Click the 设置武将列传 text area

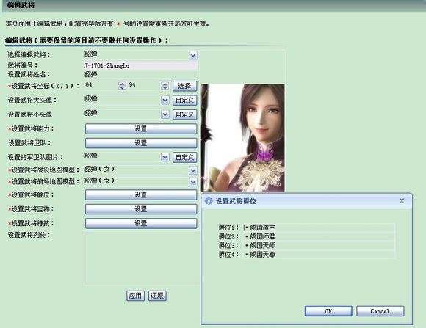tap(142, 258)
